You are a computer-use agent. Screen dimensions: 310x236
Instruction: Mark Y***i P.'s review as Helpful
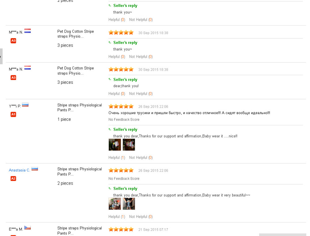(114, 158)
